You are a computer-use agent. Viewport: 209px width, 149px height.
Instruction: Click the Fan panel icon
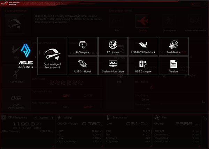[157, 117]
